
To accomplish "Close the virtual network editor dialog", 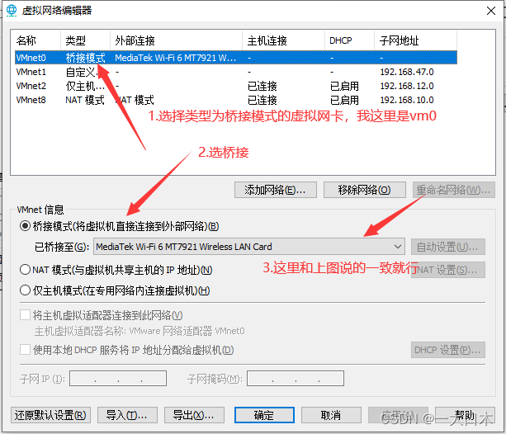I will point(491,11).
